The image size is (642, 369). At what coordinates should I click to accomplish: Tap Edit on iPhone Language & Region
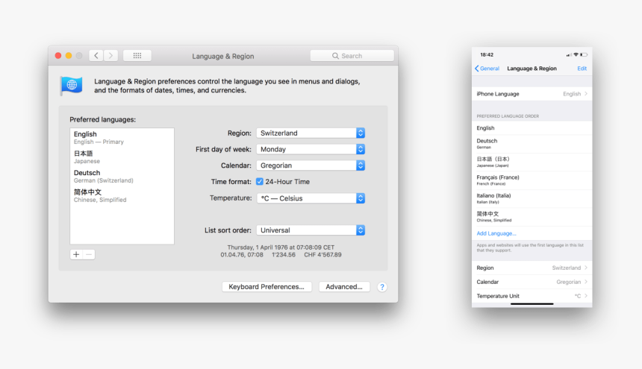582,69
